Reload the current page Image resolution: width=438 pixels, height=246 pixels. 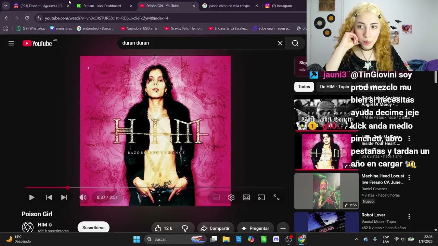click(27, 18)
